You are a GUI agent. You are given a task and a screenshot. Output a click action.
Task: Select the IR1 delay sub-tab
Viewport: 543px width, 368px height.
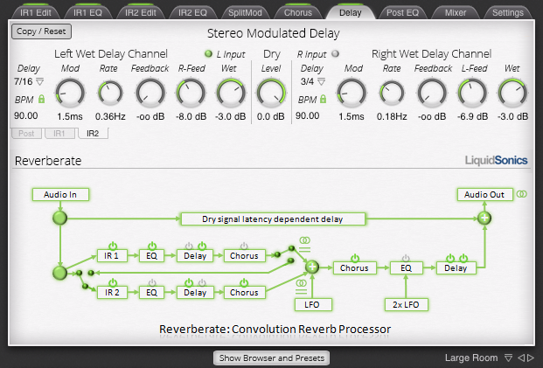(59, 133)
